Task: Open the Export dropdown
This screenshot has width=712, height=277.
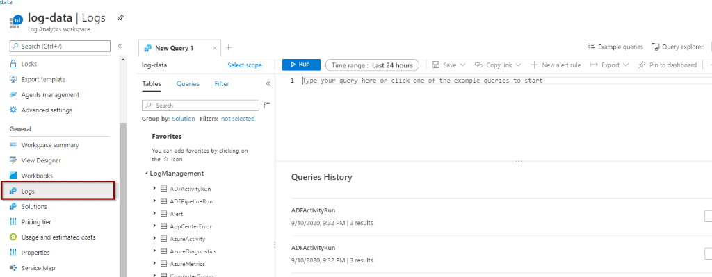Action: pos(609,65)
